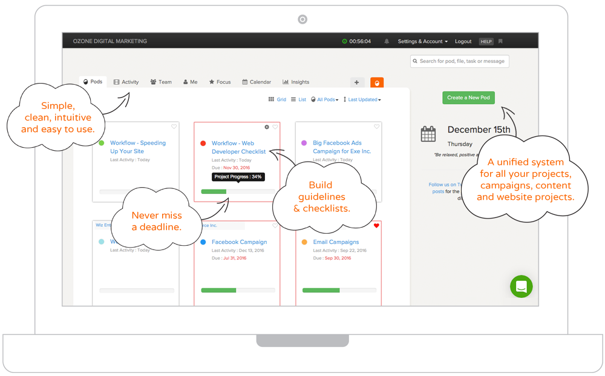The height and width of the screenshot is (376, 605).
Task: Toggle the bookmark flag in the top bar
Action: 500,41
